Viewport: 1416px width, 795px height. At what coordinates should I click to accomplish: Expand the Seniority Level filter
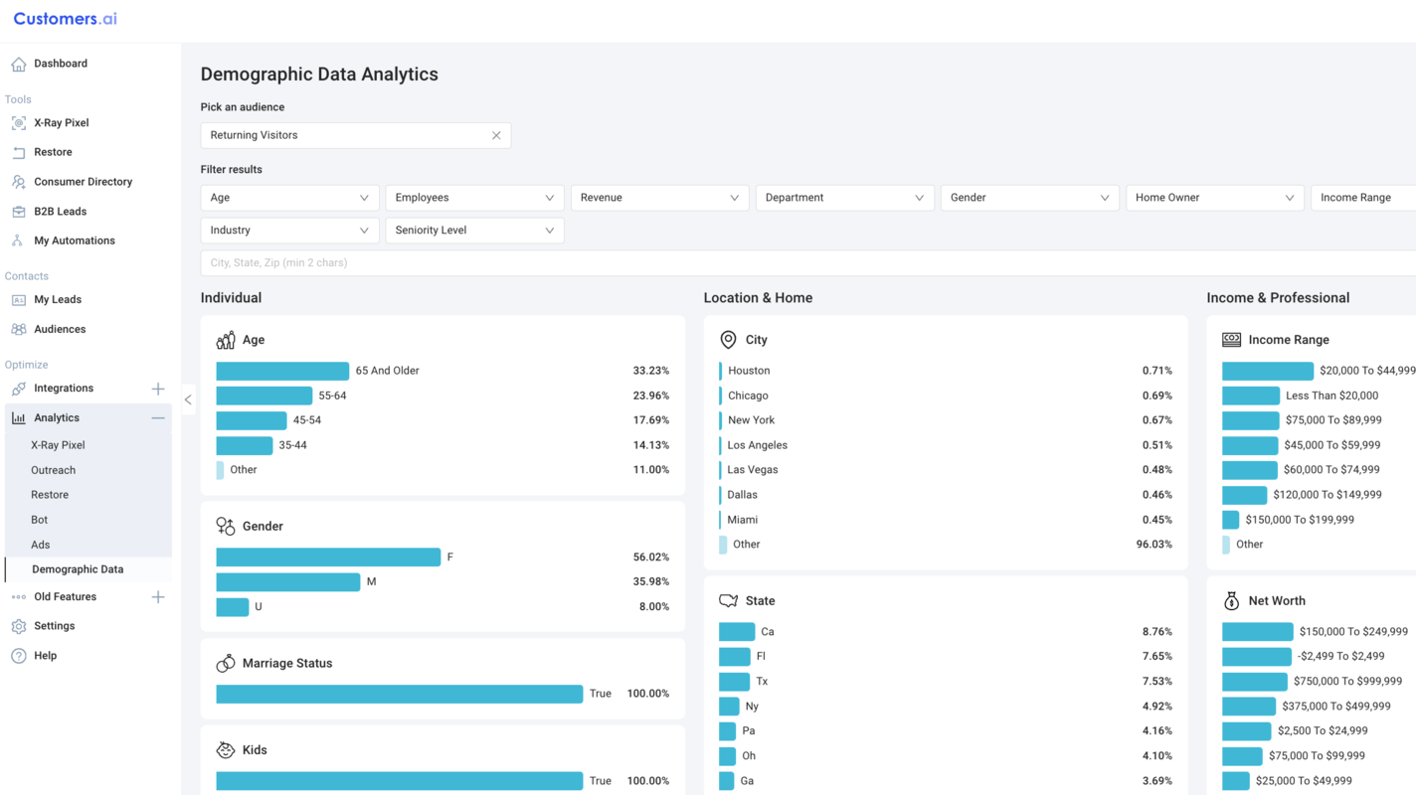coord(474,230)
